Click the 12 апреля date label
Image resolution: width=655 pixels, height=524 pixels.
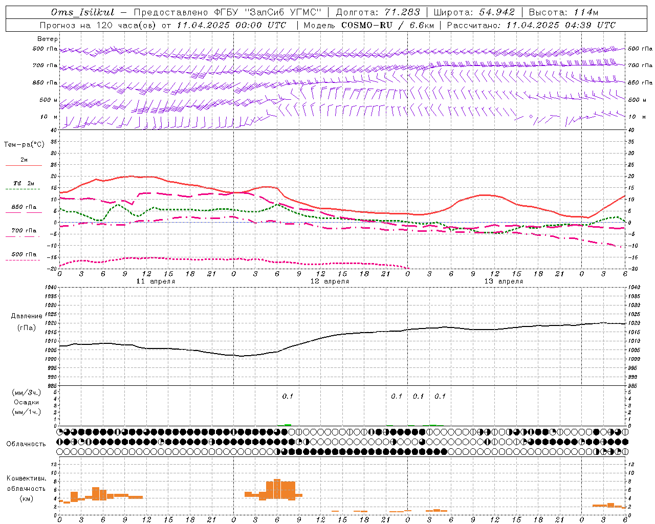330,281
